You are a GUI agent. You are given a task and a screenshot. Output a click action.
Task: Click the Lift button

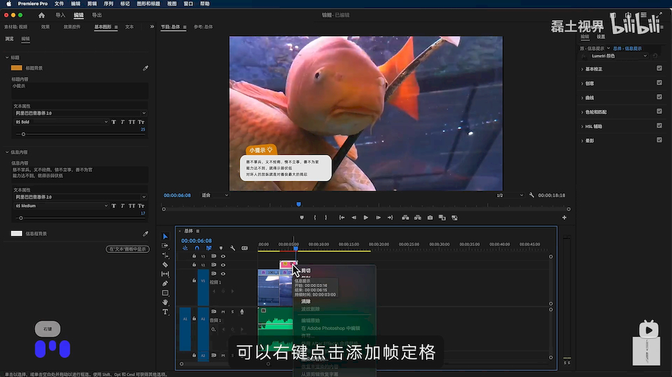point(405,218)
